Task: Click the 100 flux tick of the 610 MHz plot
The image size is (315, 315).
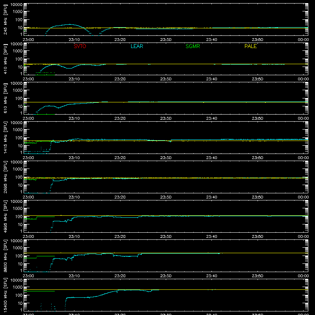Action: [x=19, y=98]
